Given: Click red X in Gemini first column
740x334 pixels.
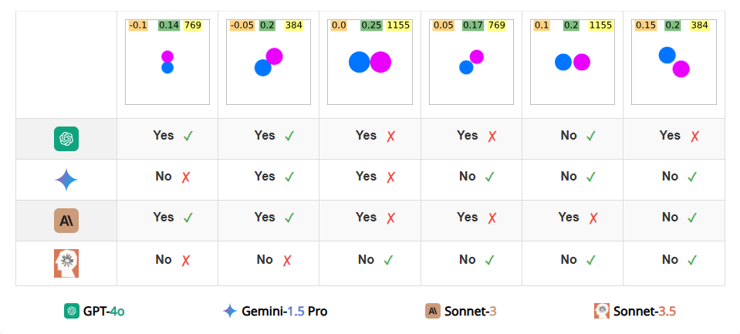Looking at the screenshot, I should (186, 177).
